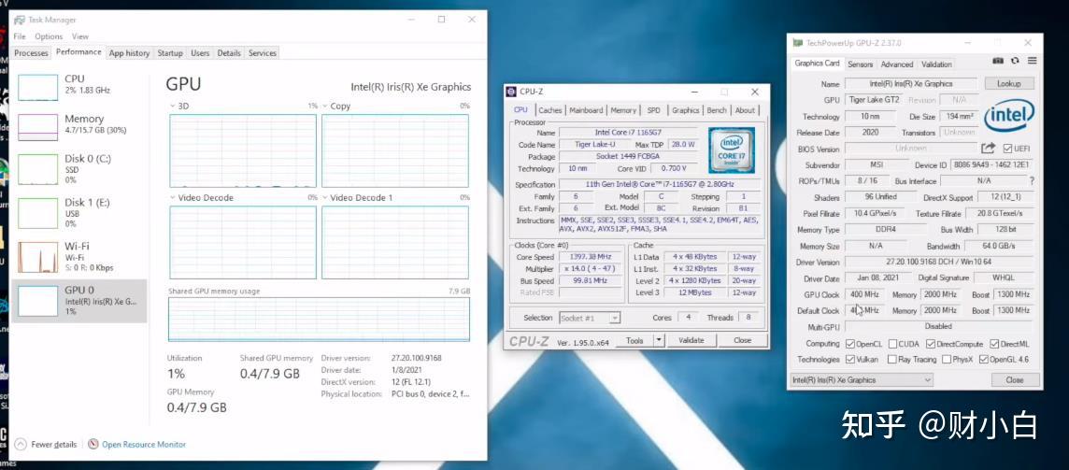Open the Socket #1 selection dropdown
Image resolution: width=1069 pixels, height=470 pixels.
tap(590, 318)
